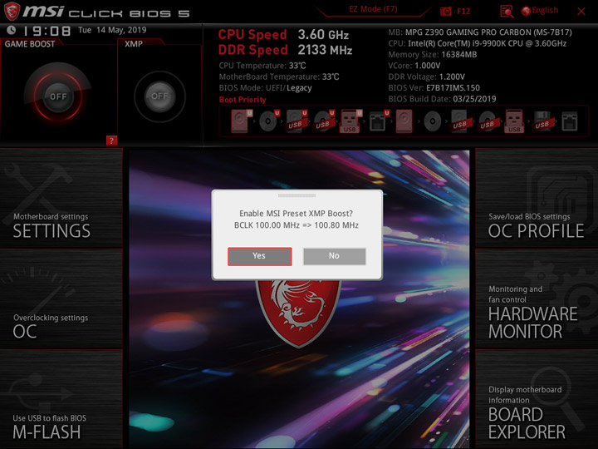Screen dimensions: 598x449
Task: Select UEFI network boot device
Action: tap(379, 121)
